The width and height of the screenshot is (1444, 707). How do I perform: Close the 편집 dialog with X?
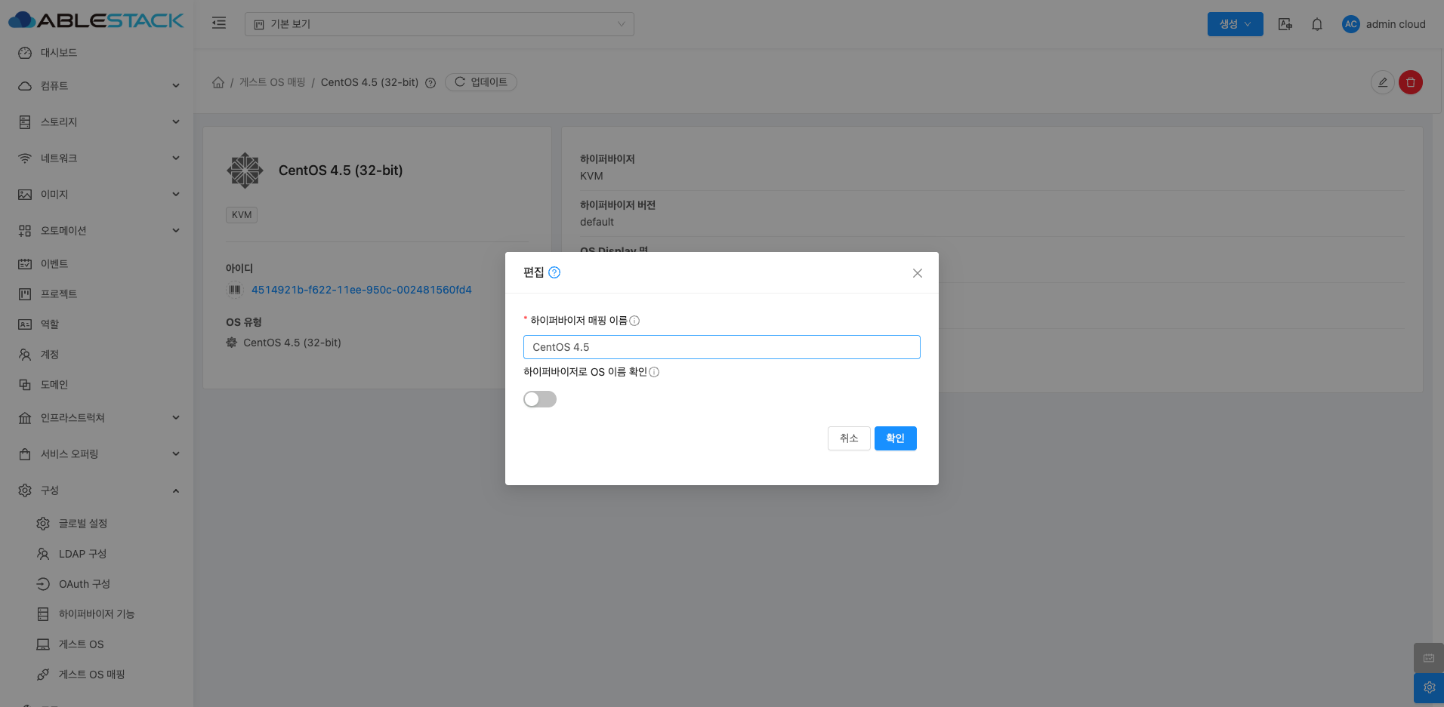[x=917, y=273]
